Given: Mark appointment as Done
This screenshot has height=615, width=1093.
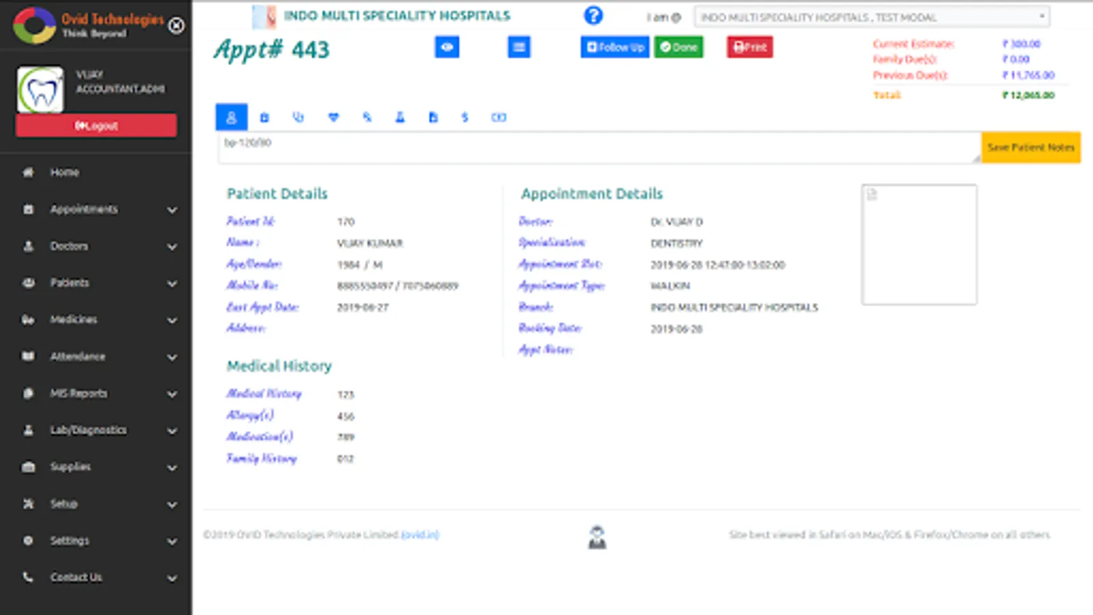Looking at the screenshot, I should tap(678, 47).
